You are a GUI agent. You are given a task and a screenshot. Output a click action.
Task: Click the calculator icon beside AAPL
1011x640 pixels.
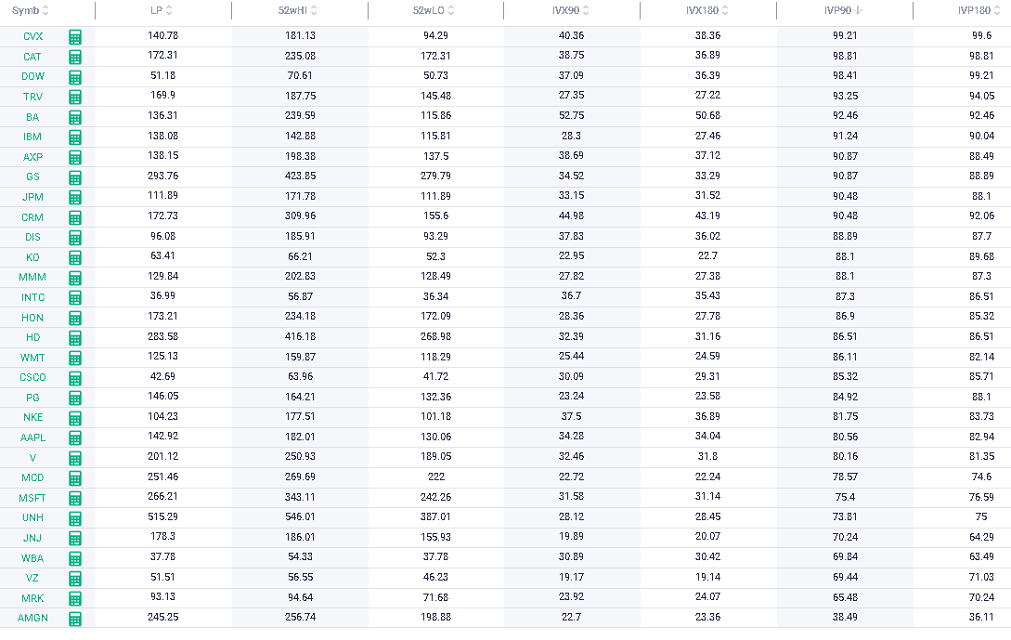pos(75,438)
